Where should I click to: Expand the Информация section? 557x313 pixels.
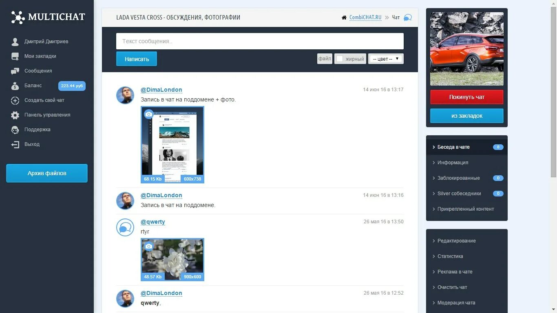pyautogui.click(x=467, y=163)
